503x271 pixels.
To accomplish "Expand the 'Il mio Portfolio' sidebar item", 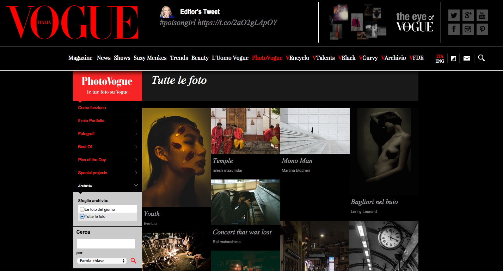I will click(108, 121).
